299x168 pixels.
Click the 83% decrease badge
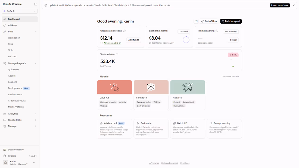click(233, 55)
